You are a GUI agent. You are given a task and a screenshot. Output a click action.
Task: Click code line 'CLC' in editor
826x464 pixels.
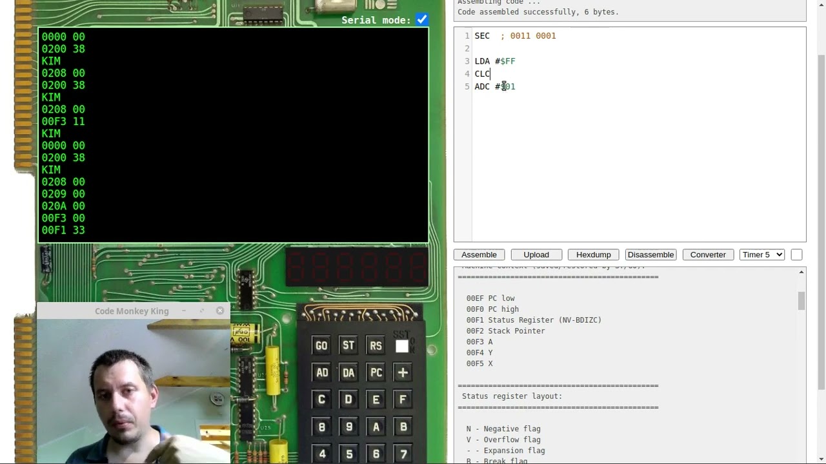pos(482,74)
